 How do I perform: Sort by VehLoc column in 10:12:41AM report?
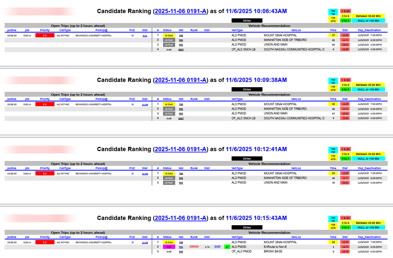point(296,168)
